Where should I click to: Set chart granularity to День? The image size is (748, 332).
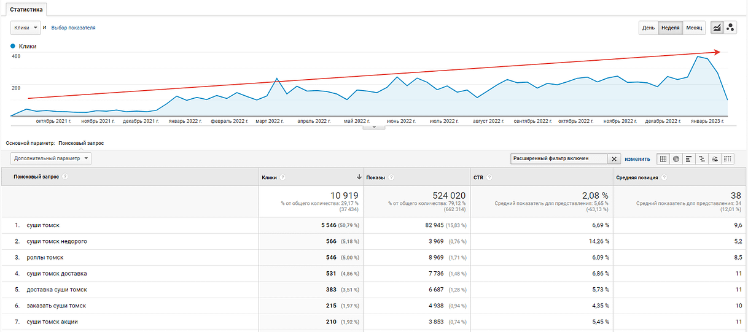click(648, 28)
